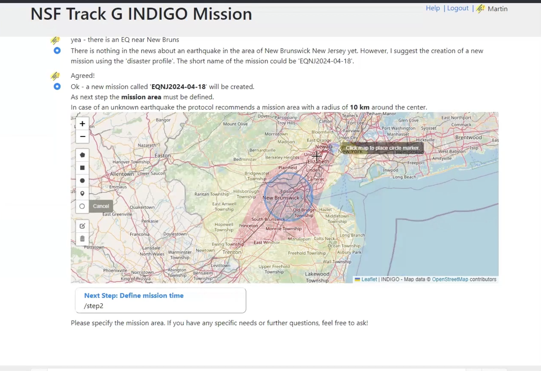The width and height of the screenshot is (541, 371).
Task: Place circle marker on Trenton
Action: pos(232,252)
